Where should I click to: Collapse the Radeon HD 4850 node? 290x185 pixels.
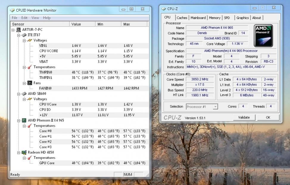(x=18, y=153)
